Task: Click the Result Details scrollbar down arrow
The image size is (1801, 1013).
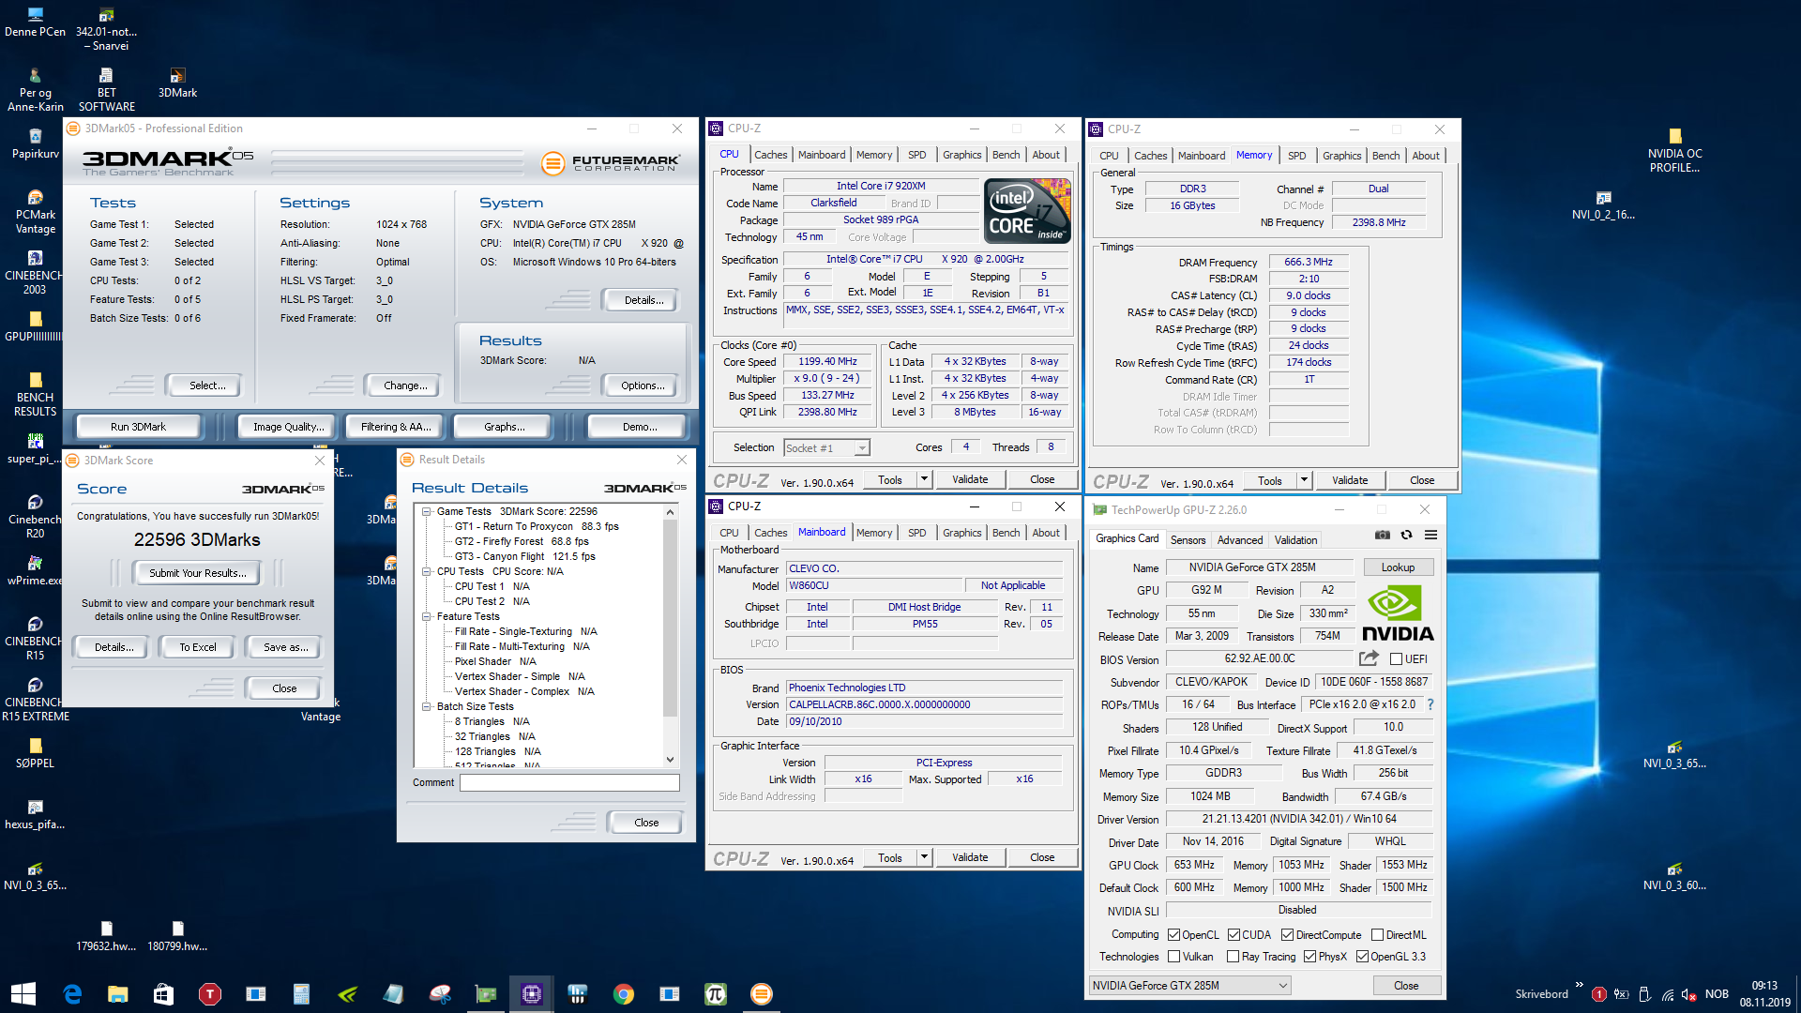Action: tap(670, 760)
